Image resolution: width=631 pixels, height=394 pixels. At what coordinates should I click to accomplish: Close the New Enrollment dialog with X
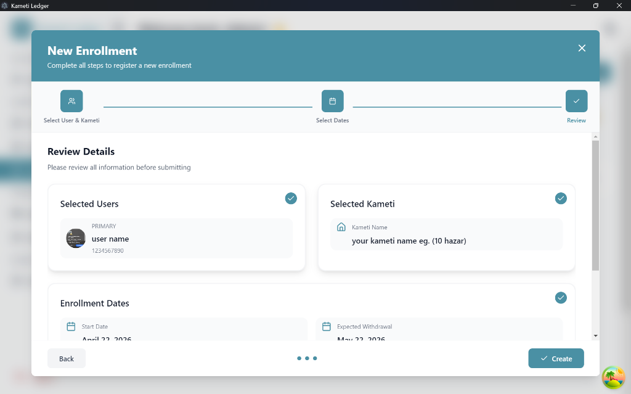point(582,48)
